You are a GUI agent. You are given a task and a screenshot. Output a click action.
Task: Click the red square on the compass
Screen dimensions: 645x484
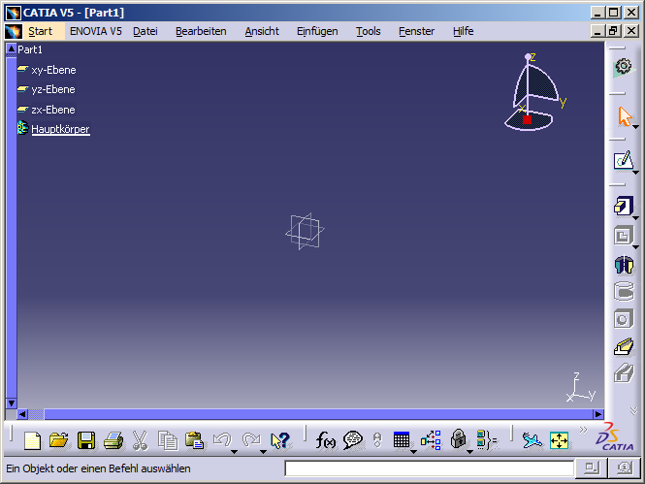(527, 119)
